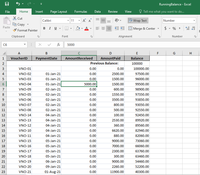Apply Comma Style formatting
This screenshot has width=200, height=175.
(x=180, y=28)
